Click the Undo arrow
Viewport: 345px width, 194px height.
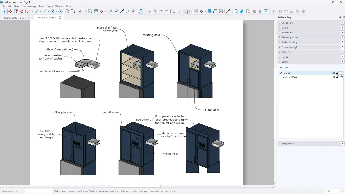(174, 11)
